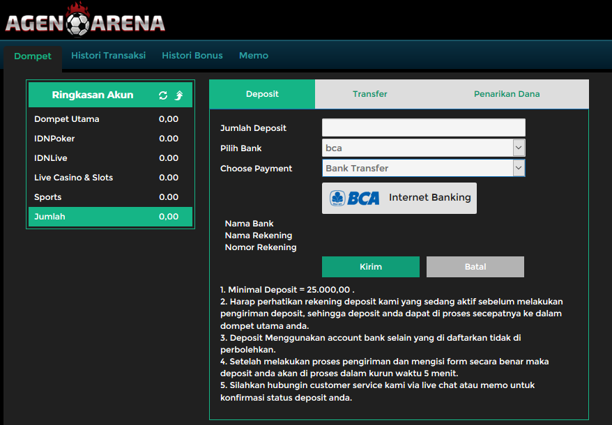This screenshot has height=425, width=612.
Task: Go to the Memo tab
Action: click(254, 56)
